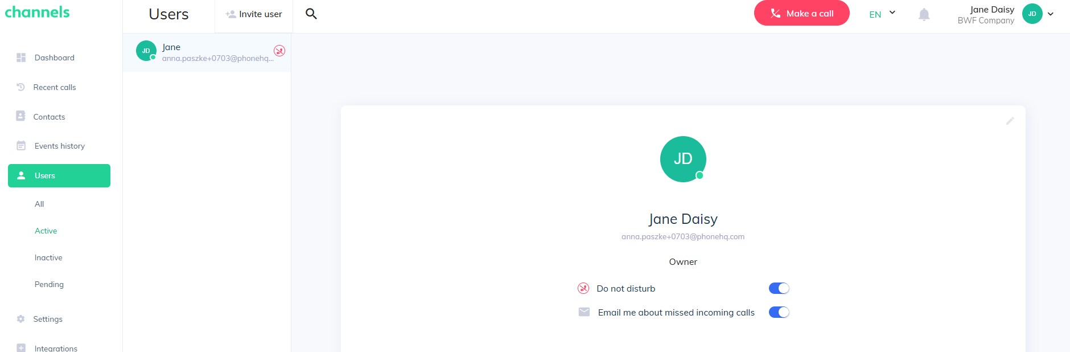
Task: Click the Jane Daisy name heading
Action: [683, 219]
